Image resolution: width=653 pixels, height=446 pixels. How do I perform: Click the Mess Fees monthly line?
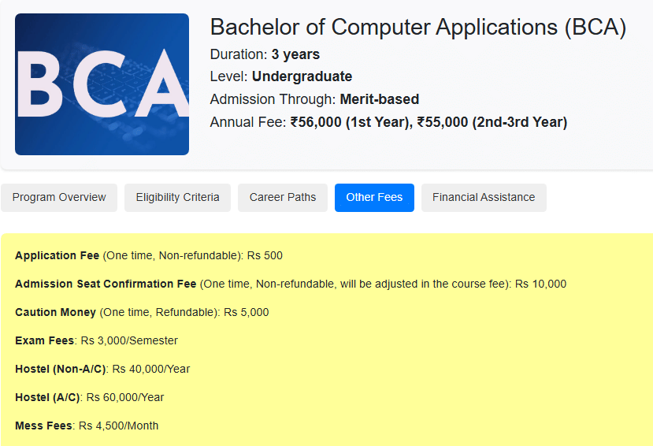87,426
